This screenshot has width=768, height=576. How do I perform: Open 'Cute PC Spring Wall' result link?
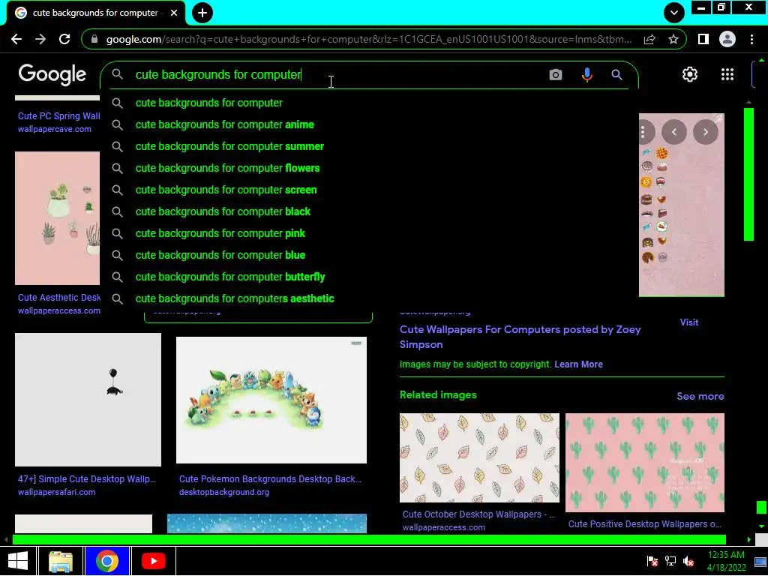coord(59,116)
